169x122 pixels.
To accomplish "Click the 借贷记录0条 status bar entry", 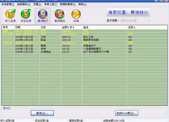I will pyautogui.click(x=76, y=121).
